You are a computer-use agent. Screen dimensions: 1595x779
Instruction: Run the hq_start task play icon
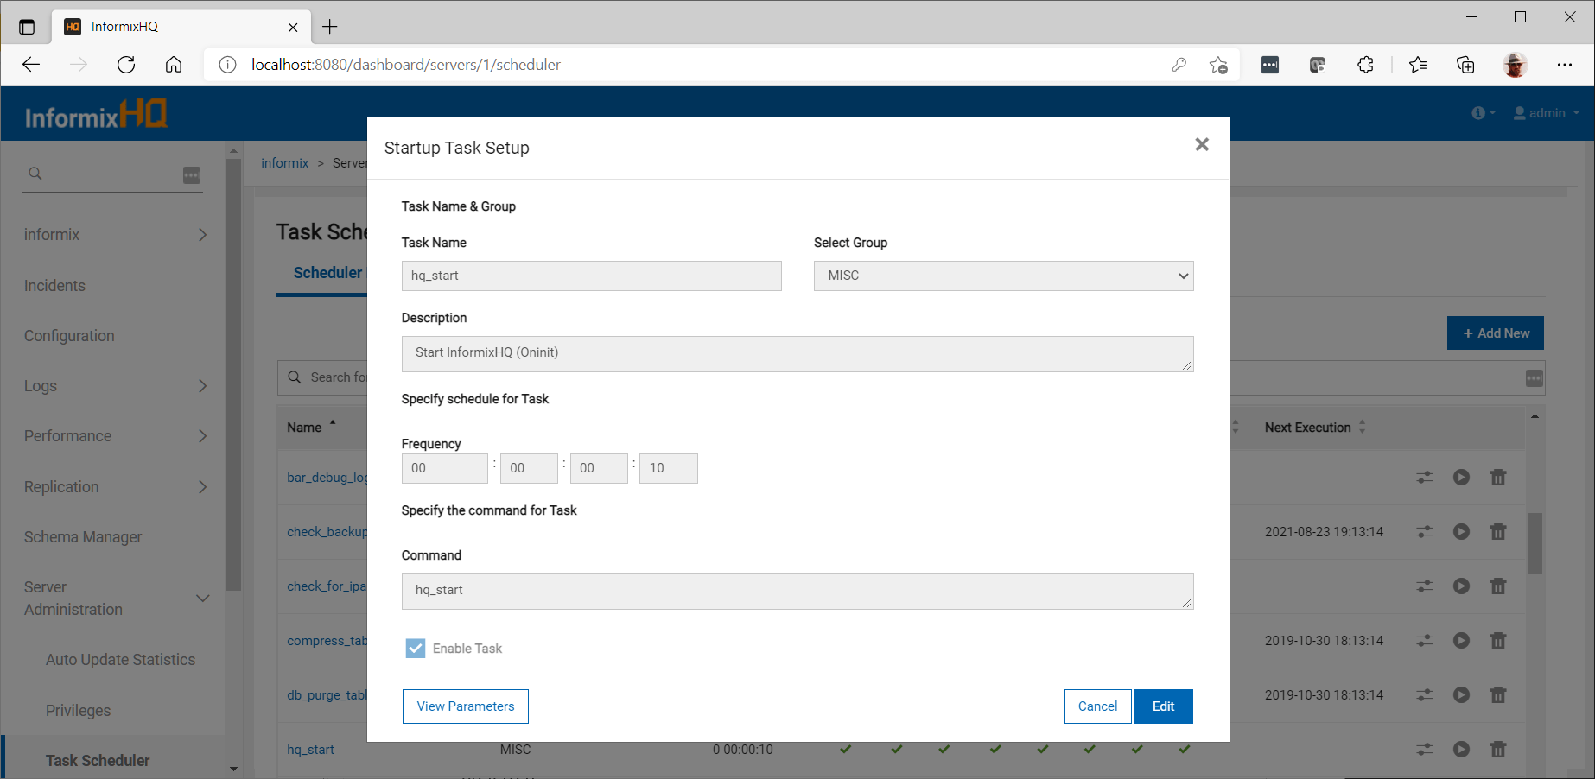coord(1461,750)
